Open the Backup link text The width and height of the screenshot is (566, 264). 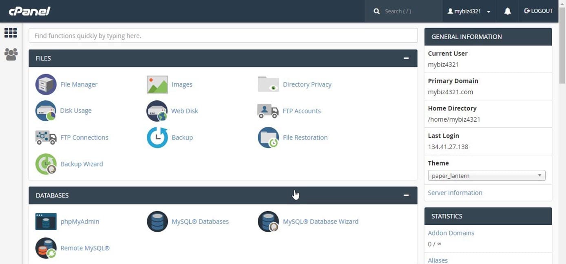click(x=182, y=138)
